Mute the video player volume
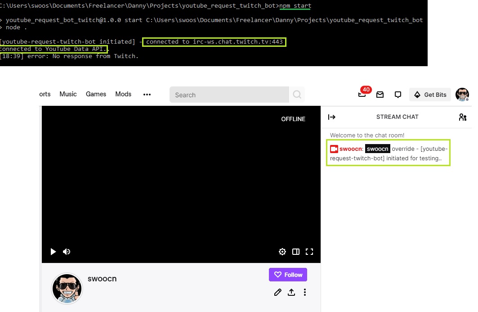The height and width of the screenshot is (312, 478). [x=67, y=252]
